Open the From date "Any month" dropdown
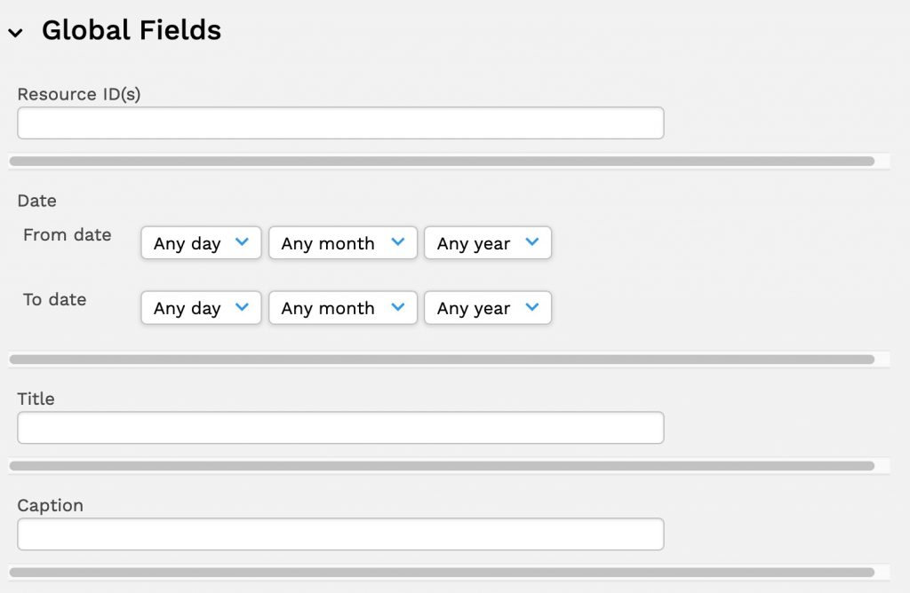This screenshot has height=593, width=910. 343,243
